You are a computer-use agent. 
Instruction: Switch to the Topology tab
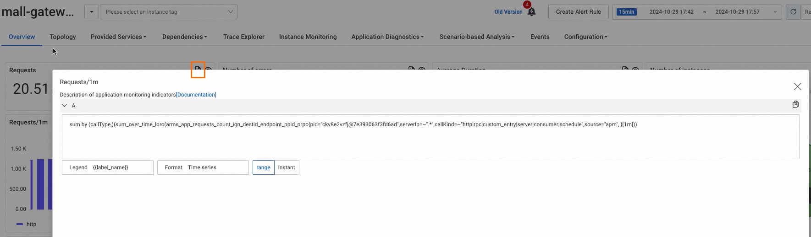click(63, 37)
